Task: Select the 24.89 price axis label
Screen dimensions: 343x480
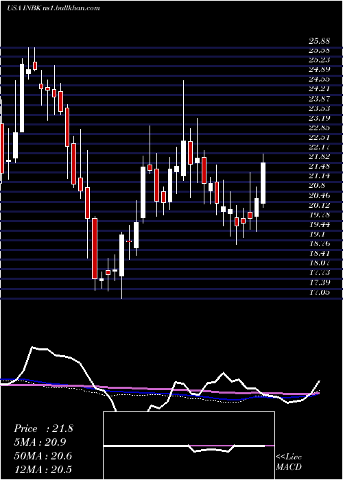Action: pyautogui.click(x=318, y=69)
